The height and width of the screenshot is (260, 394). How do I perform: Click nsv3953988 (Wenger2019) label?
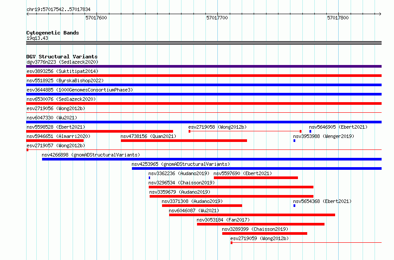point(324,136)
